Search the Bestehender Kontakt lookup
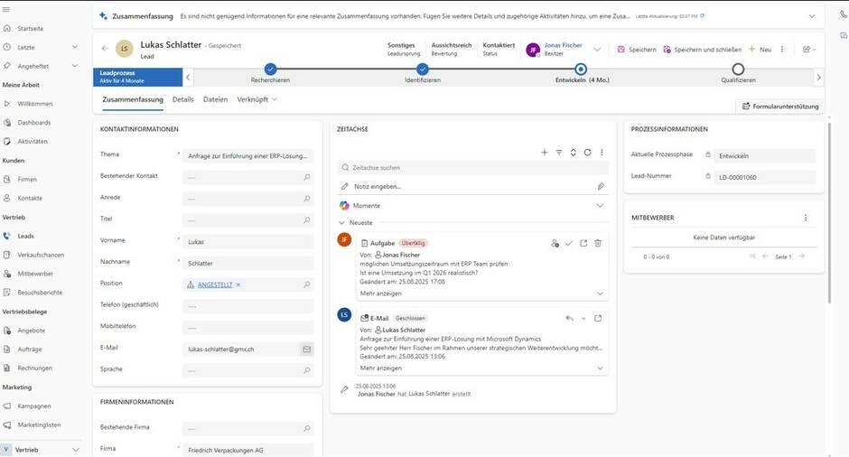The height and width of the screenshot is (457, 849). click(x=306, y=177)
